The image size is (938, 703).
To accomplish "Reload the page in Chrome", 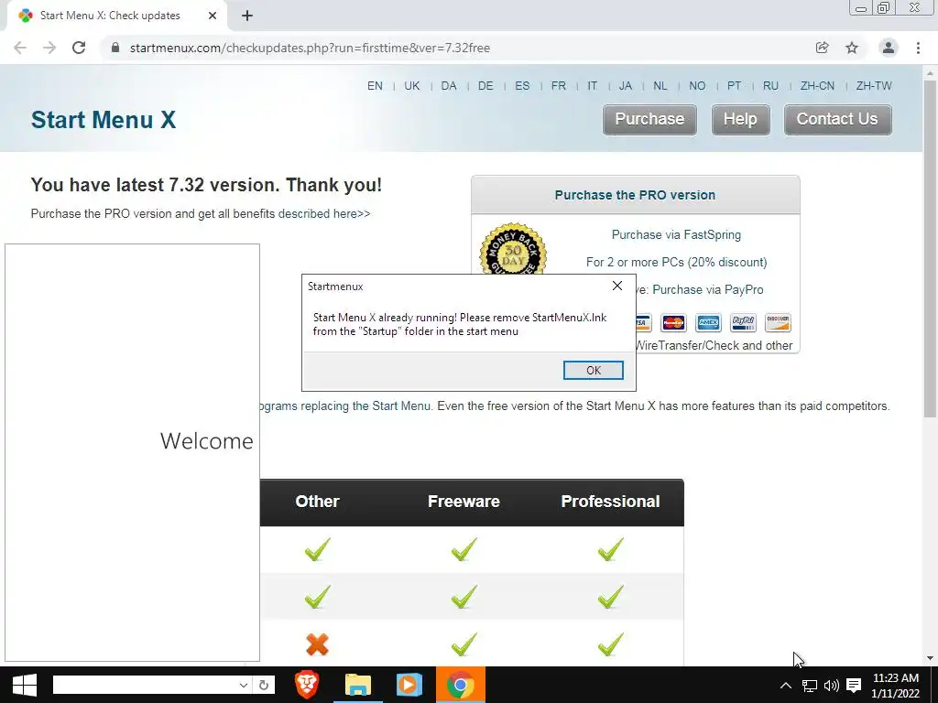I will (79, 48).
